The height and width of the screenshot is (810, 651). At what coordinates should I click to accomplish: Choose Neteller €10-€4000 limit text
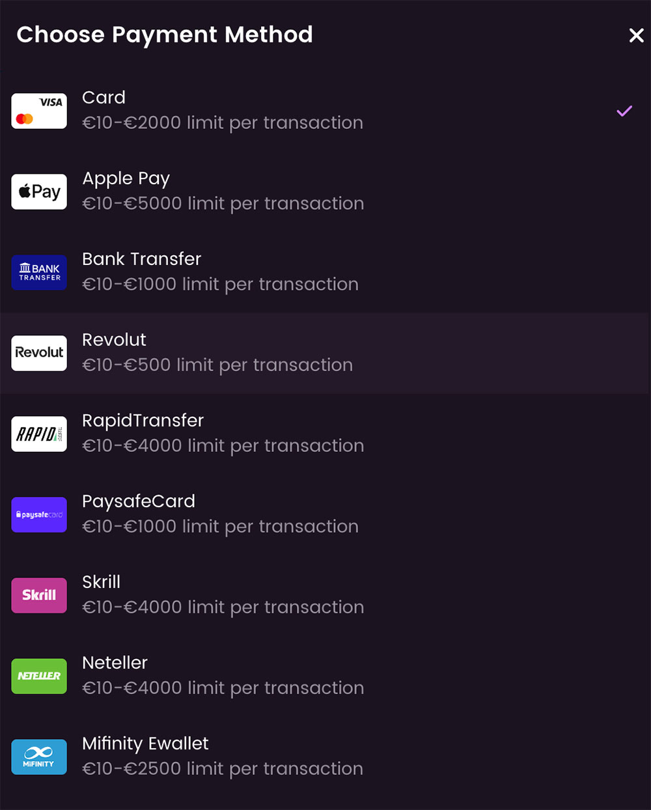coord(223,688)
